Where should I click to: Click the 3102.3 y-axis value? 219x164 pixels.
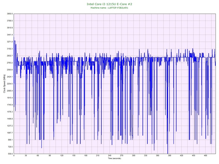(x=10, y=49)
